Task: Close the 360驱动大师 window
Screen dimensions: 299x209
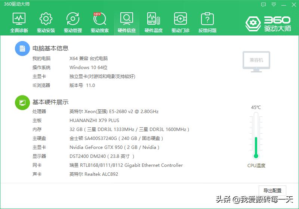Action: click(294, 4)
